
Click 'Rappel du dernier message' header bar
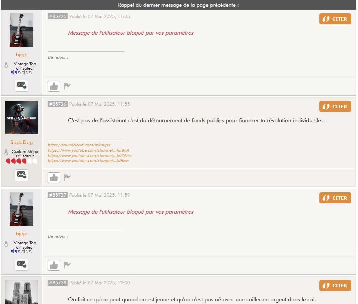tap(179, 5)
